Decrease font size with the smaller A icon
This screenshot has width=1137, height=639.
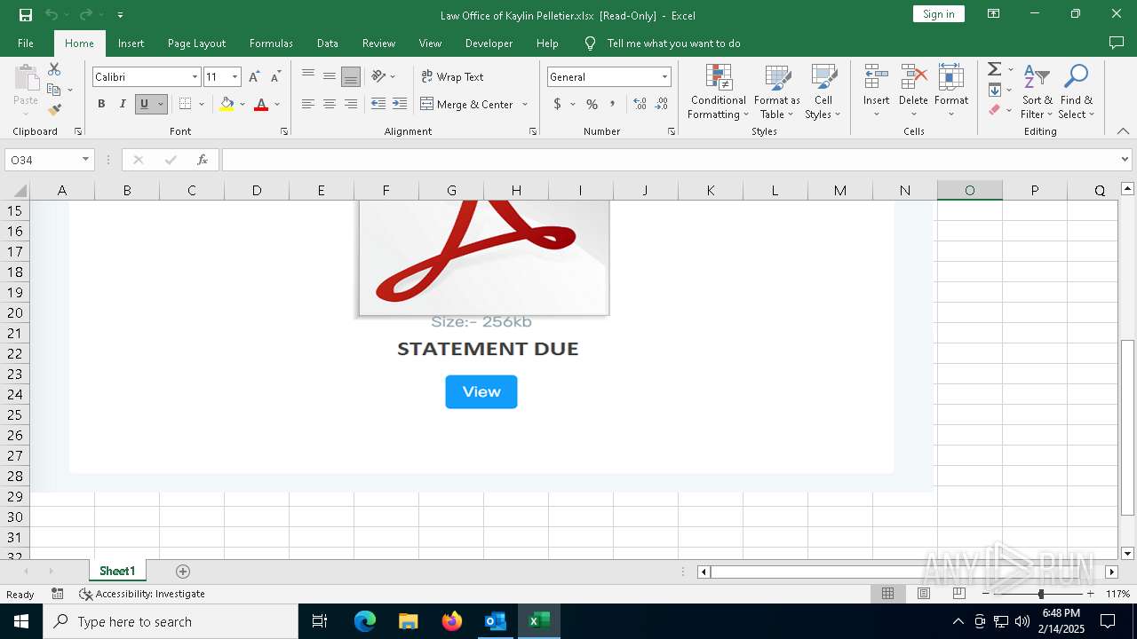276,77
